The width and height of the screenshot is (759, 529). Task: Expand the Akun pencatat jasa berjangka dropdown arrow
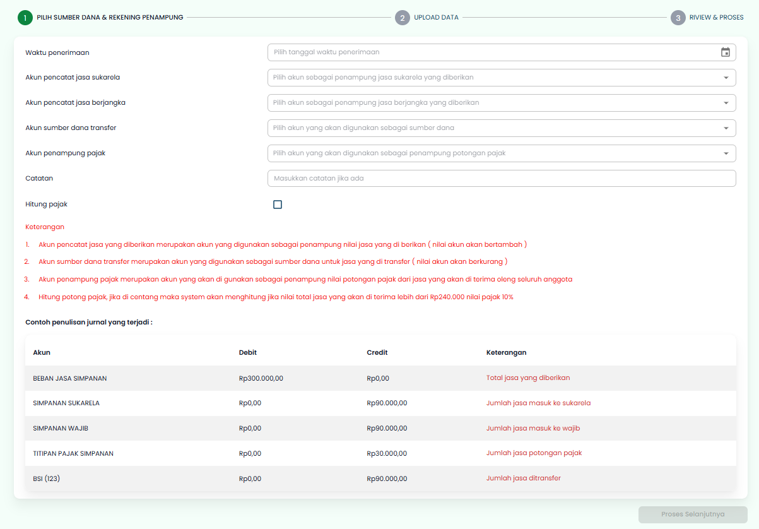point(725,103)
